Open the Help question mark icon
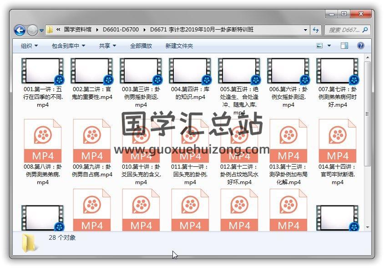The image size is (384, 268). pyautogui.click(x=361, y=46)
